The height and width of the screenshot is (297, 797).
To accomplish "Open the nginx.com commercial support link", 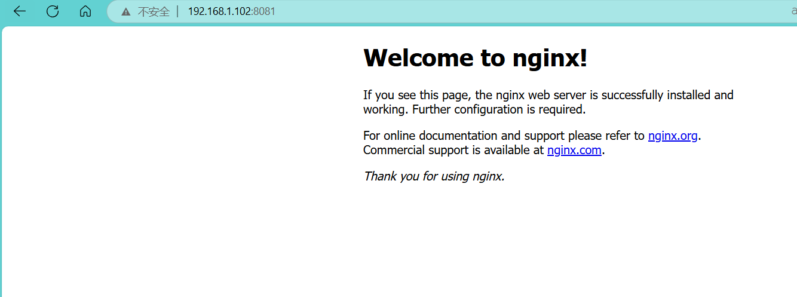I will [x=574, y=150].
